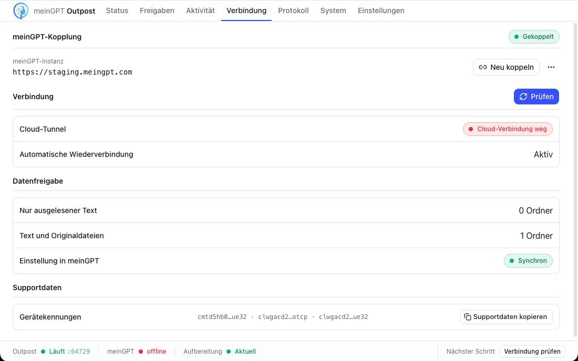Image resolution: width=578 pixels, height=361 pixels.
Task: Click the green Outpost status dot
Action: point(43,352)
